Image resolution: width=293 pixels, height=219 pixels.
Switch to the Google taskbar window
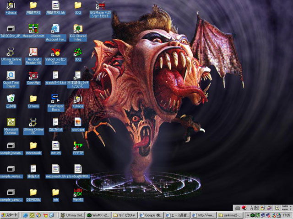point(151,214)
